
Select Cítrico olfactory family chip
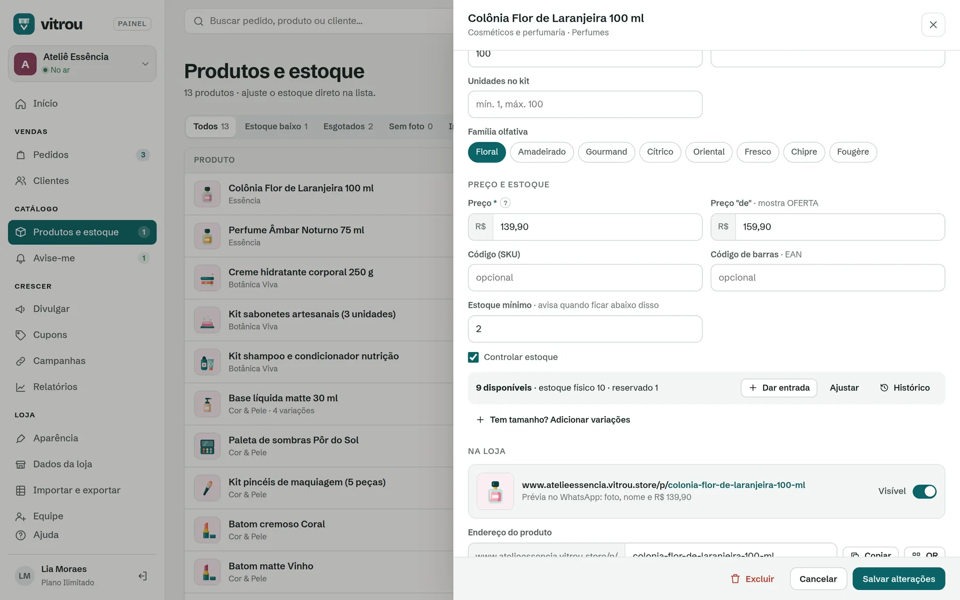[660, 152]
